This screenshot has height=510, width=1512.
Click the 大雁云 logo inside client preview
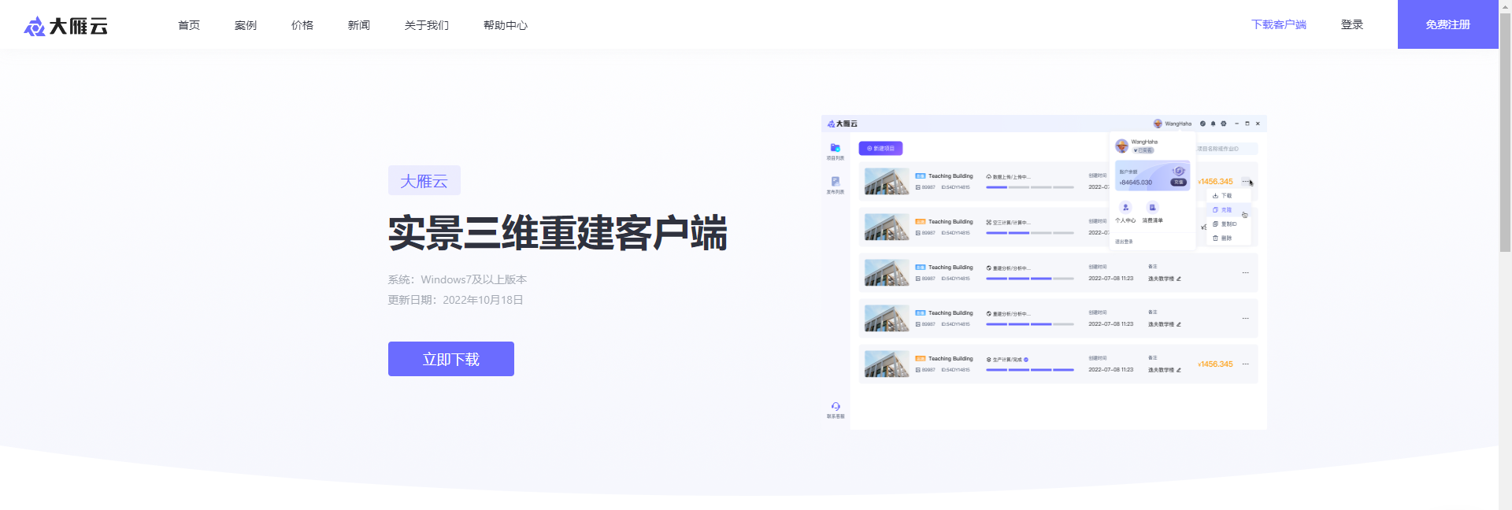(x=843, y=124)
